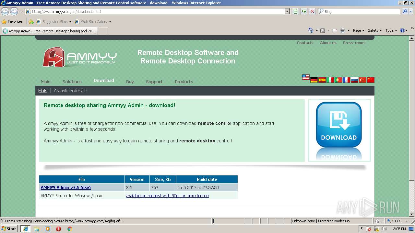
Task: Switch language to English US flag
Action: (306, 77)
